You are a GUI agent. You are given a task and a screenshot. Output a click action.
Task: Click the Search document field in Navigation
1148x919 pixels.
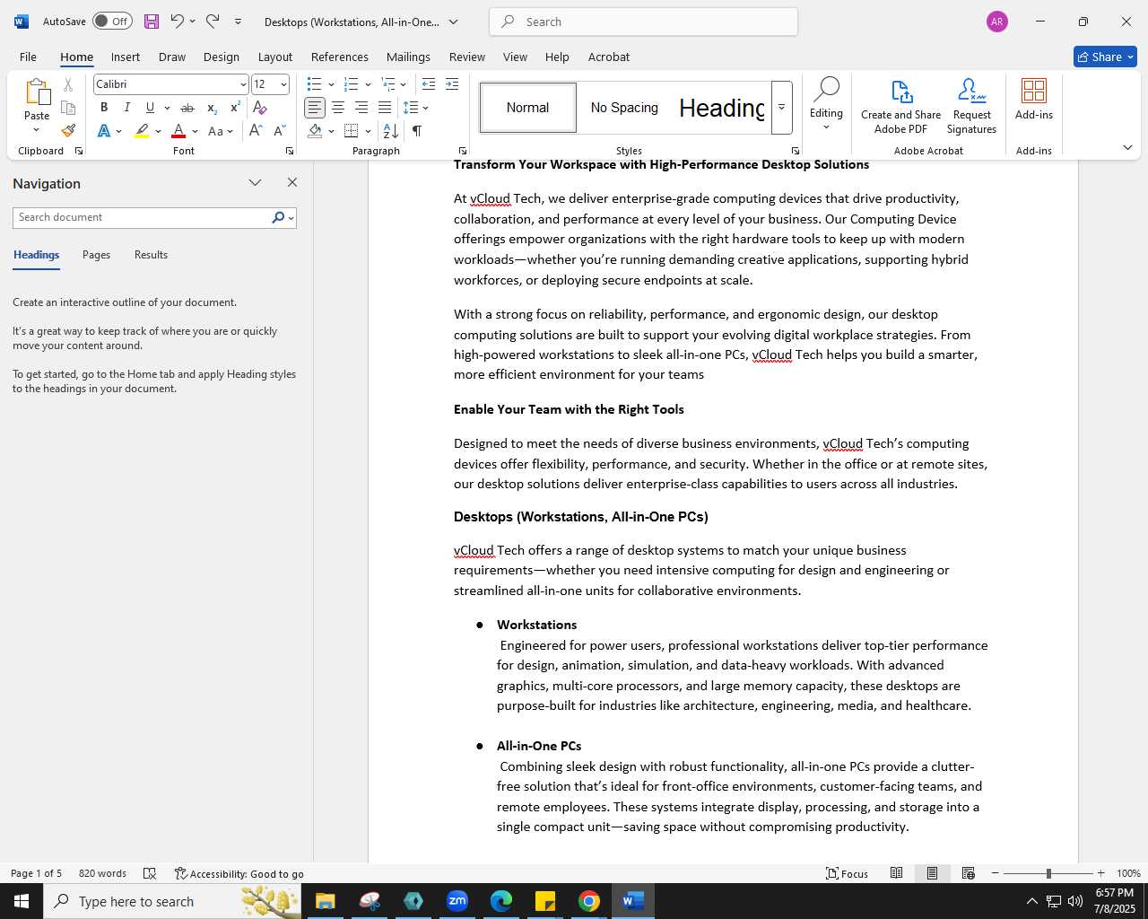click(x=142, y=218)
